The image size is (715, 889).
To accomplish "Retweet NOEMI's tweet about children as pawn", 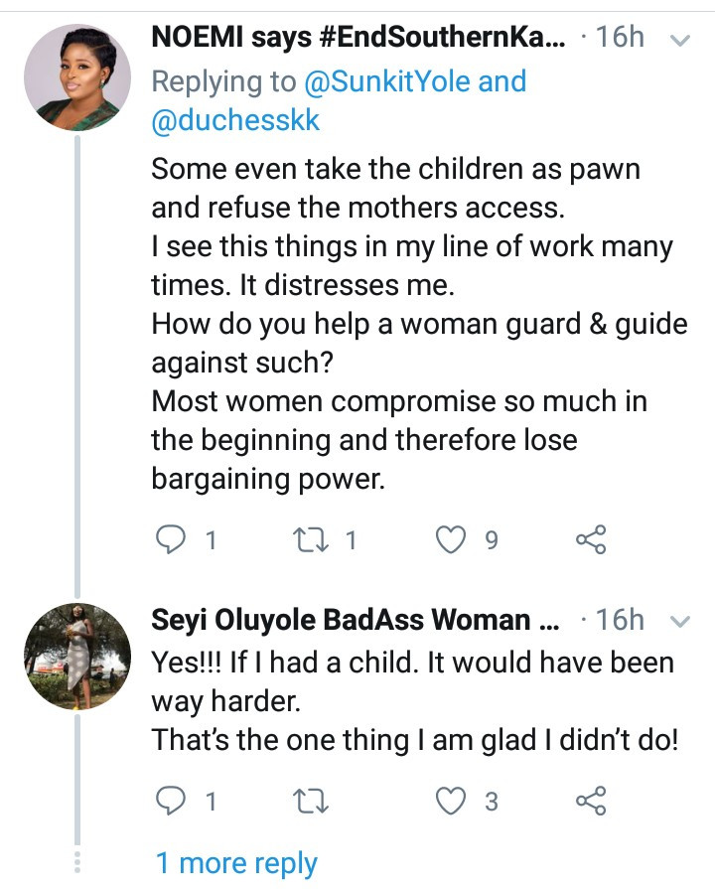I will coord(312,539).
